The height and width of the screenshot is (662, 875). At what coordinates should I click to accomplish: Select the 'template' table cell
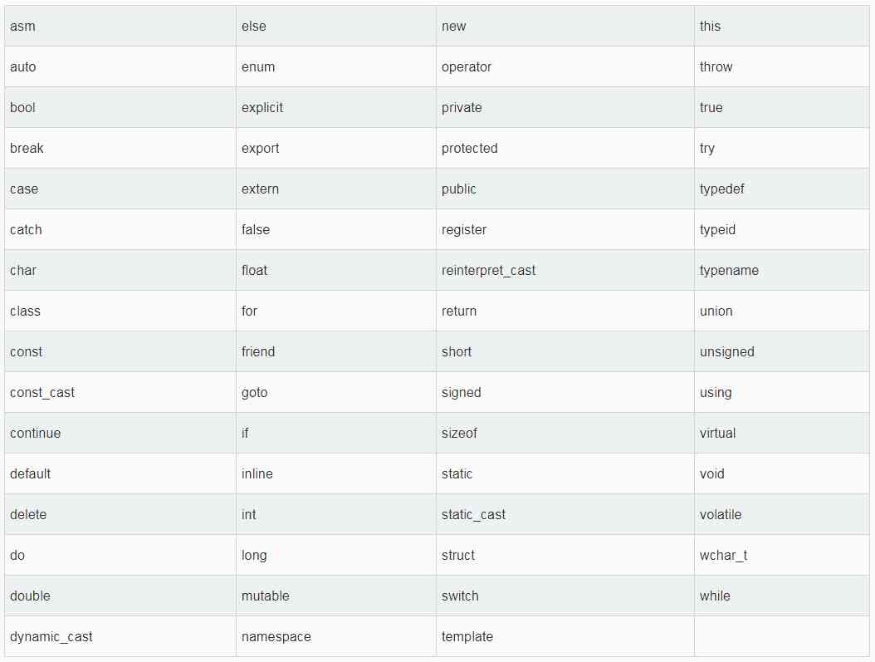[x=565, y=637]
